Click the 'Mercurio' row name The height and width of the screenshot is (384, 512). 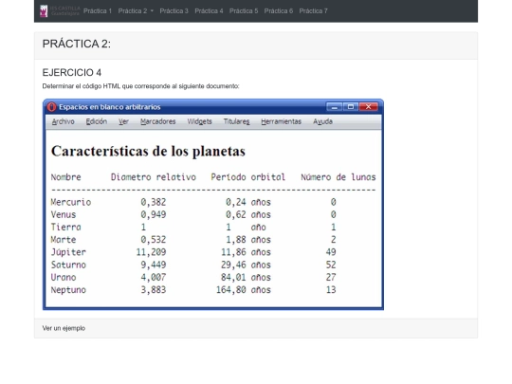(x=71, y=202)
